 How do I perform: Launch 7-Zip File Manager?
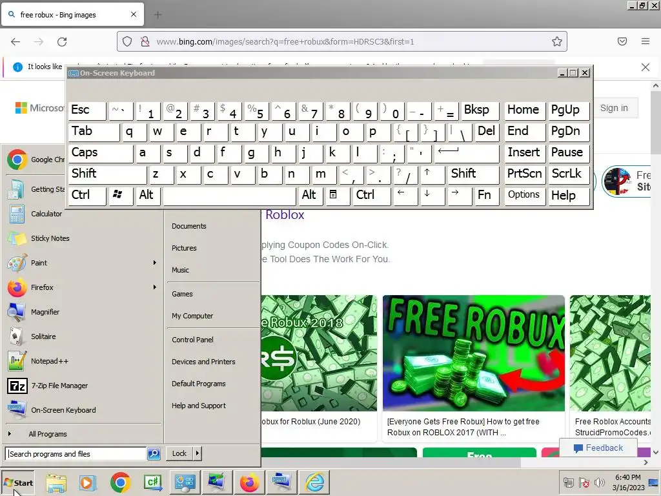(x=82, y=386)
